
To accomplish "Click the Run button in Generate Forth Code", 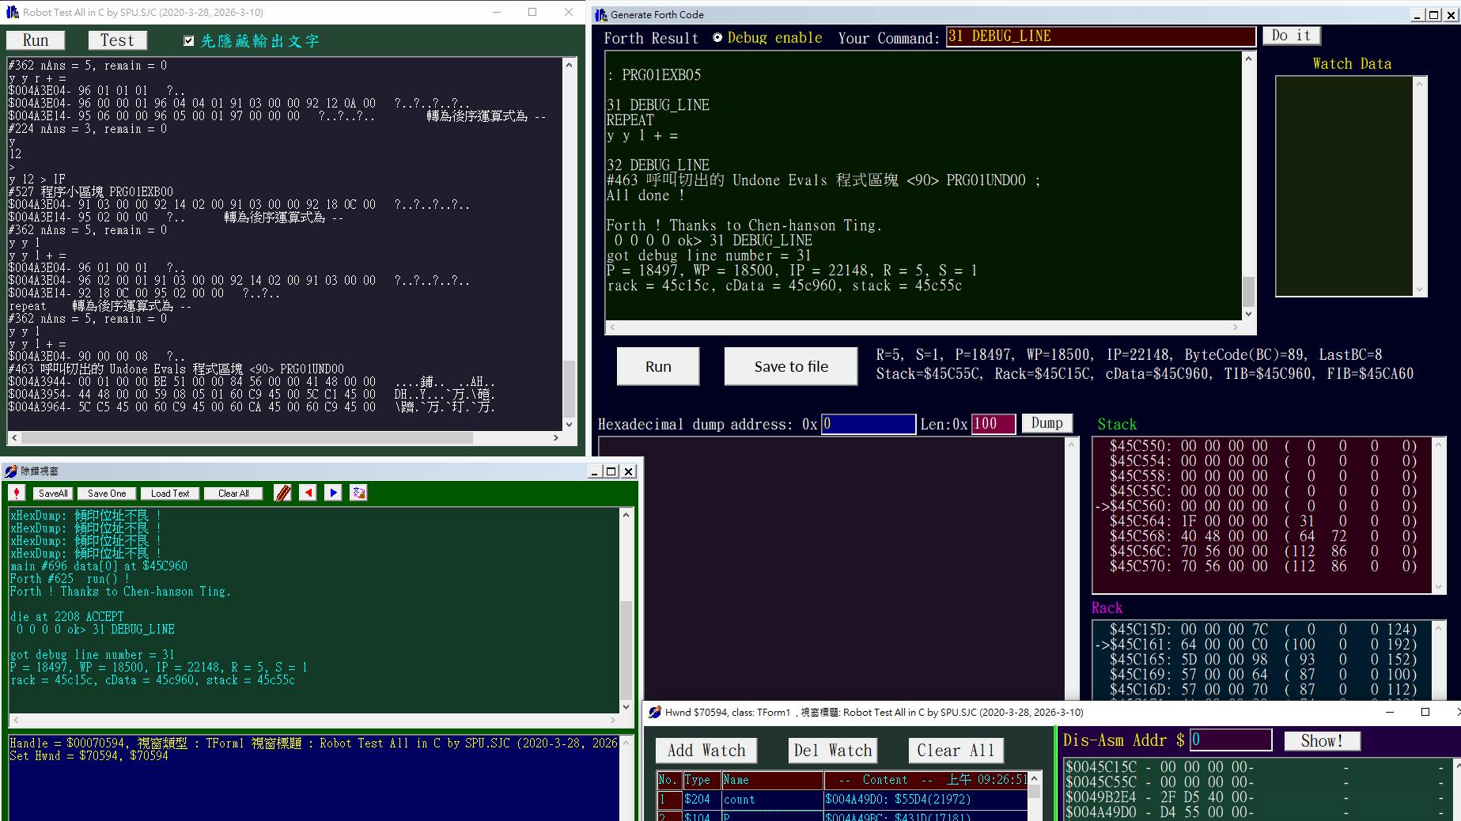I will (x=658, y=366).
